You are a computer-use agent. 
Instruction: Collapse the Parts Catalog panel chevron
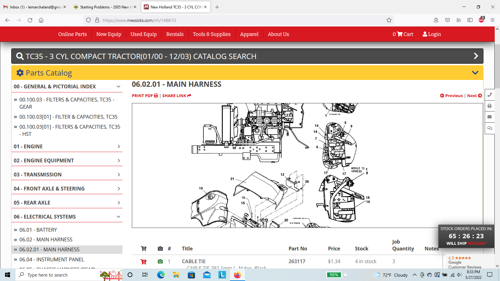click(475, 73)
